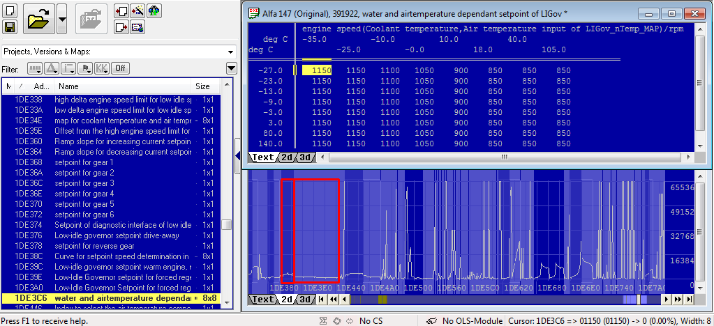Switch map window to the 3d tab
The height and width of the screenshot is (326, 714).
pos(306,157)
